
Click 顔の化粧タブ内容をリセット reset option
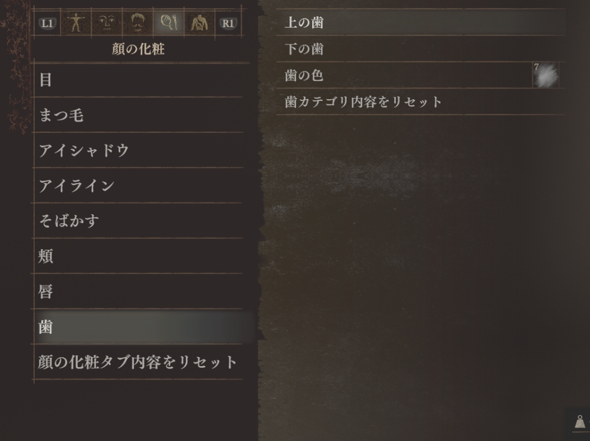click(x=137, y=362)
